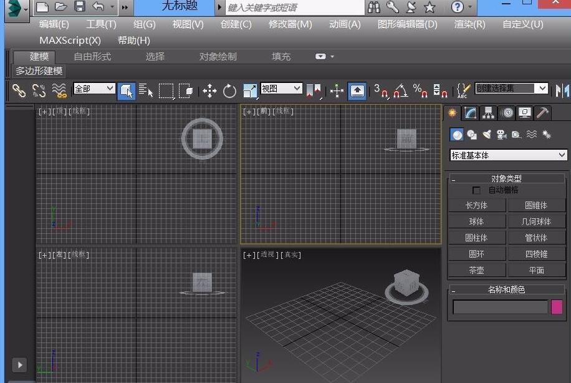
Task: Open the 标准基本体 dropdown
Action: coord(508,155)
